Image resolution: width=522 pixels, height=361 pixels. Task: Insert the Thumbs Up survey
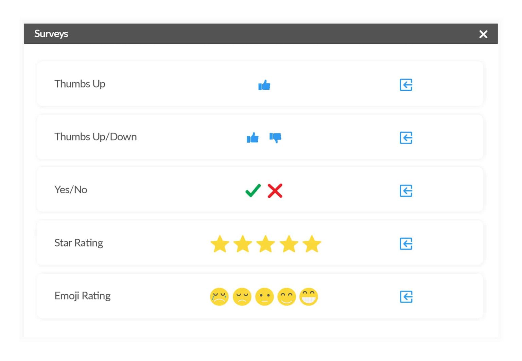tap(406, 85)
